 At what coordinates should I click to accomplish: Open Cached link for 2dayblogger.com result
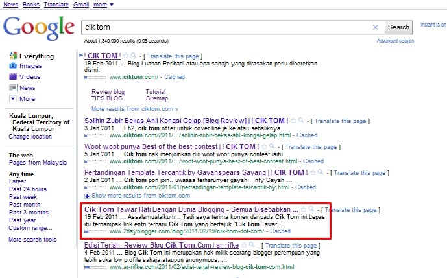pyautogui.click(x=280, y=231)
